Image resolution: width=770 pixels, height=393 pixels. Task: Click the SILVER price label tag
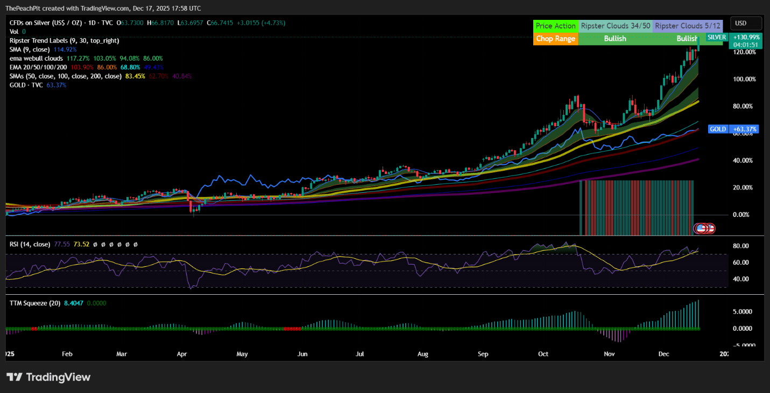[716, 37]
